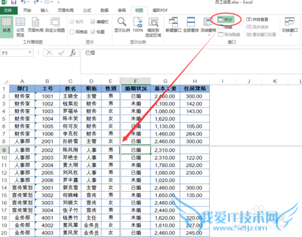Click the select-all corner triangle

(6, 81)
